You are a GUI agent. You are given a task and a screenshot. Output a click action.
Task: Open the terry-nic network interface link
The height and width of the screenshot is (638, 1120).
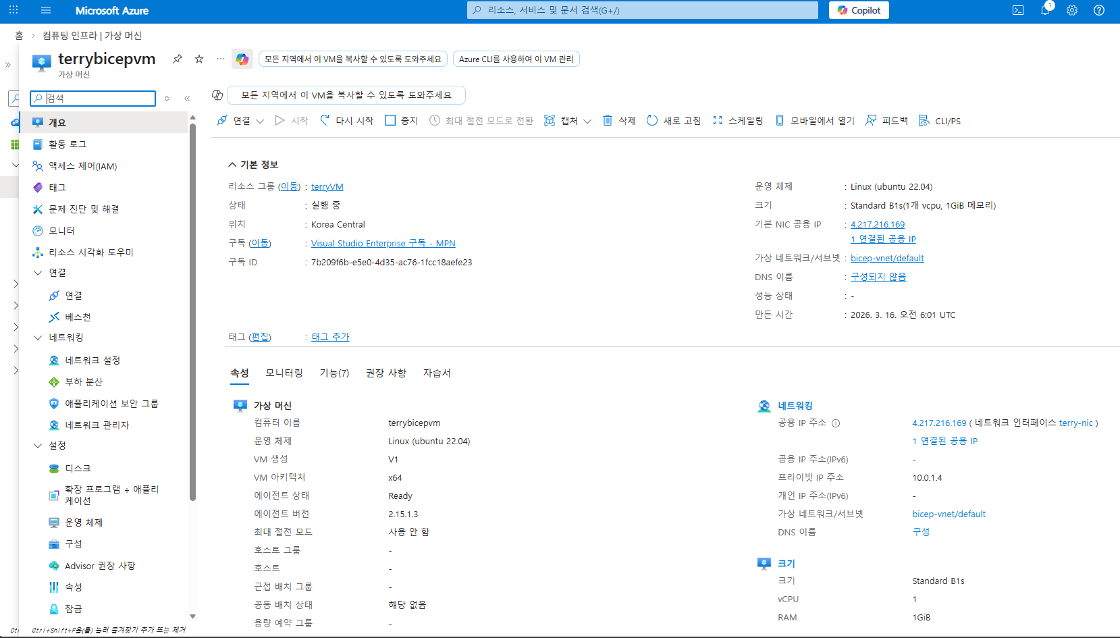[x=1075, y=423]
